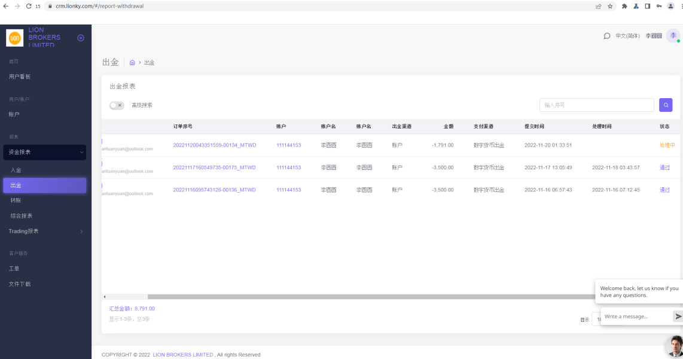Click the purple search button
Viewport: 683px width, 359px height.
point(666,105)
